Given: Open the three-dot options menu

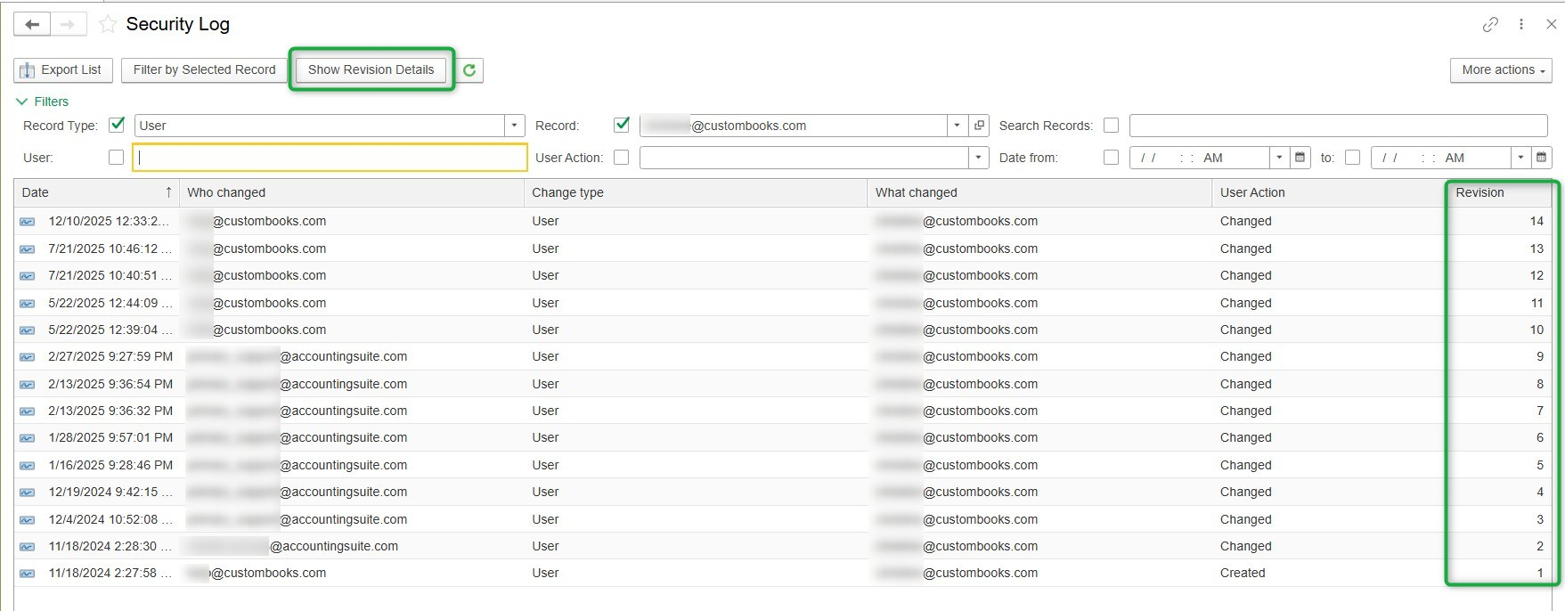Looking at the screenshot, I should coord(1521,24).
